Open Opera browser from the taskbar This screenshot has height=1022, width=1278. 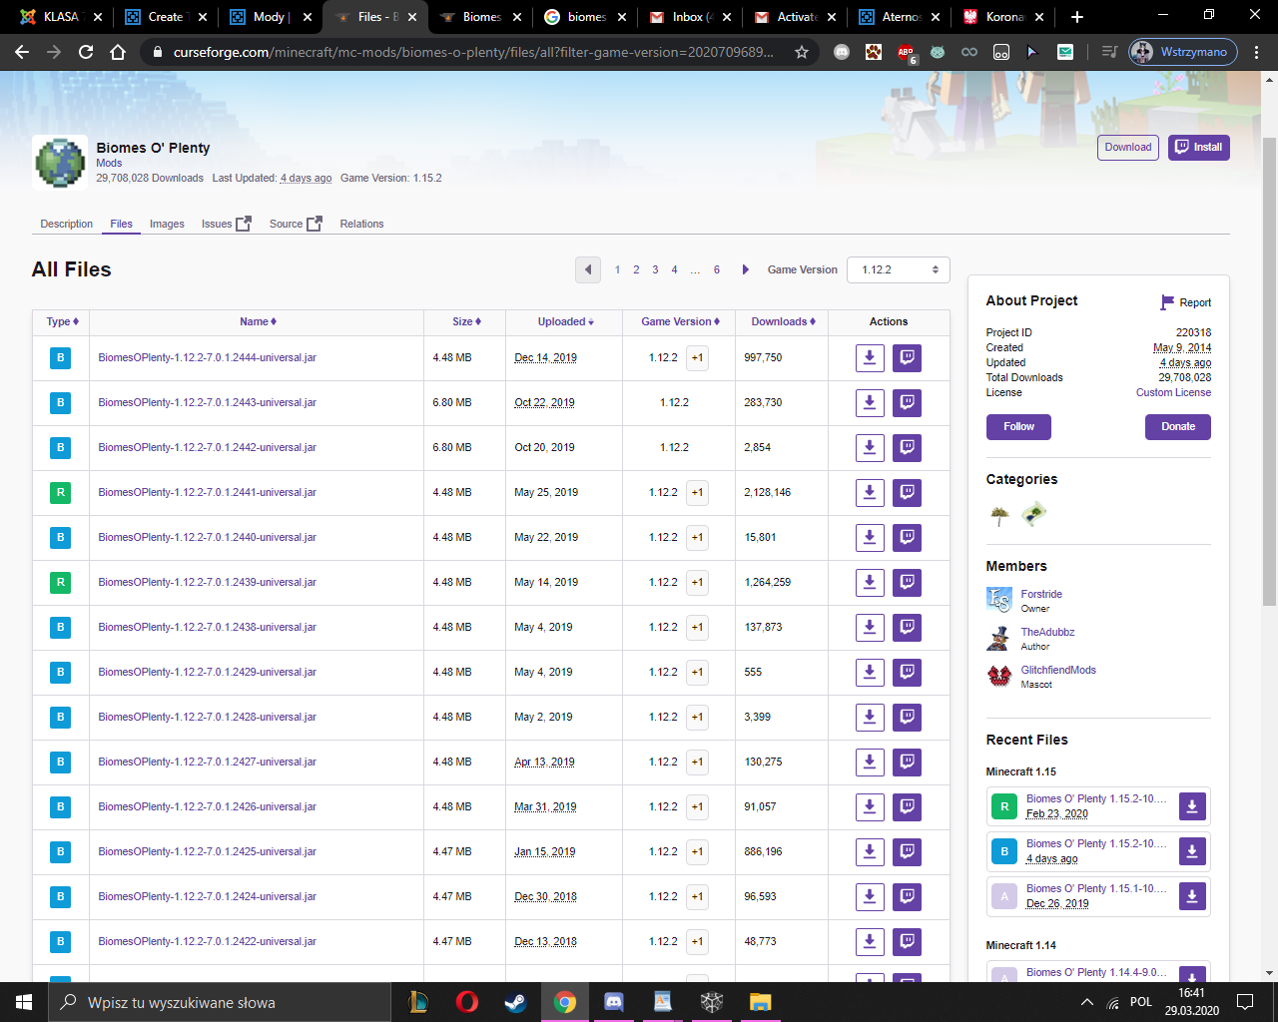(466, 1002)
